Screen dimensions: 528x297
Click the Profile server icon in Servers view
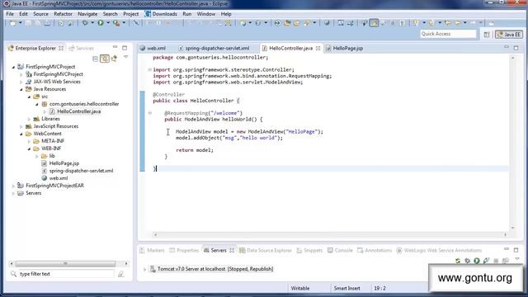coord(486,261)
